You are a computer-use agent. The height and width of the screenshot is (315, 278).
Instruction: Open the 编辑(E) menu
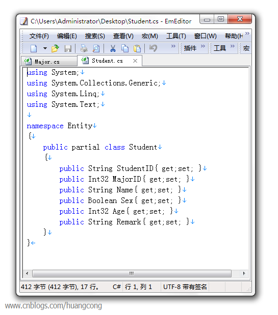pyautogui.click(x=67, y=36)
